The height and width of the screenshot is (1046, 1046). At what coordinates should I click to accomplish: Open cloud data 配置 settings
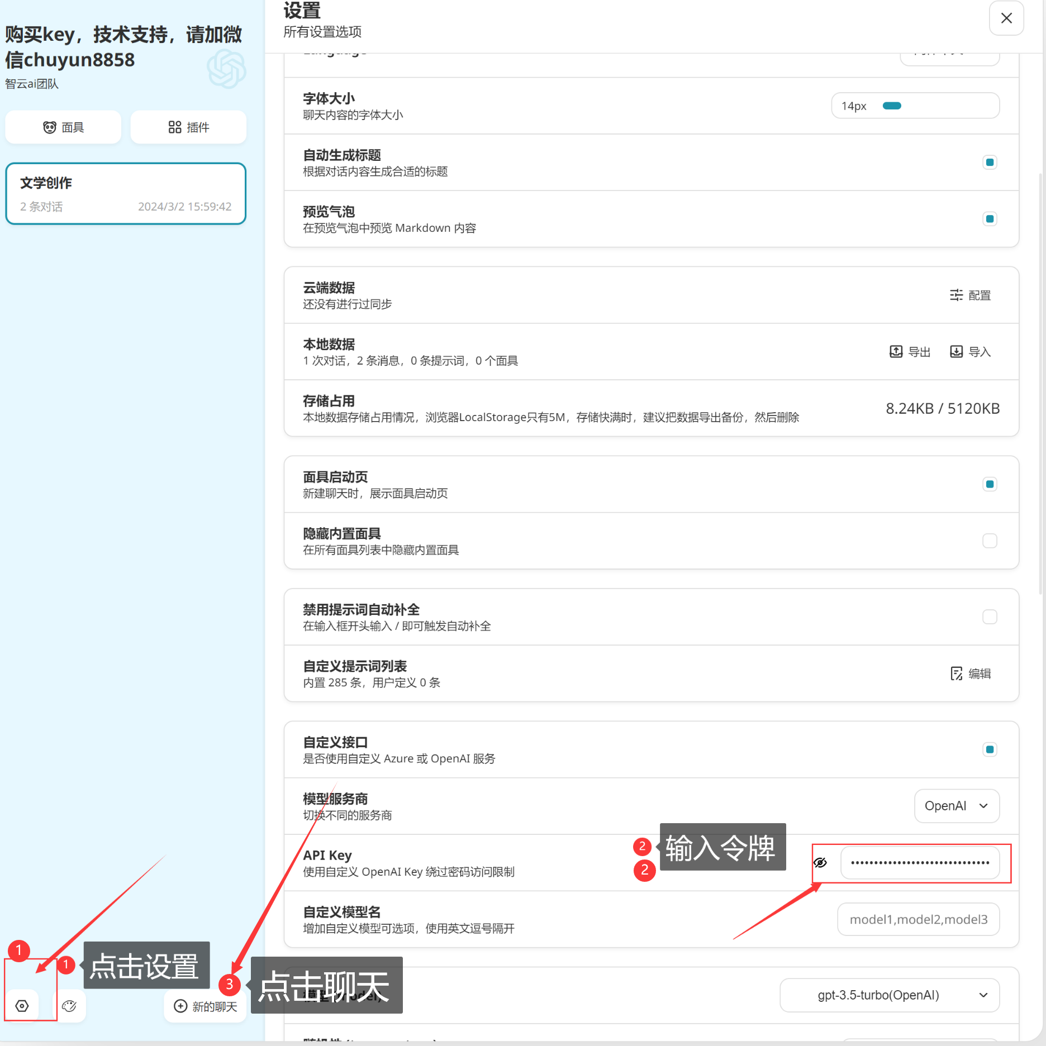coord(971,295)
